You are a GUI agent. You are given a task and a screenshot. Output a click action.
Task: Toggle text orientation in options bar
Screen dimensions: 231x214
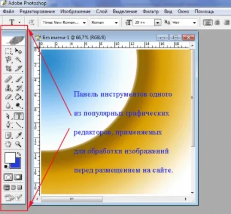pos(31,22)
